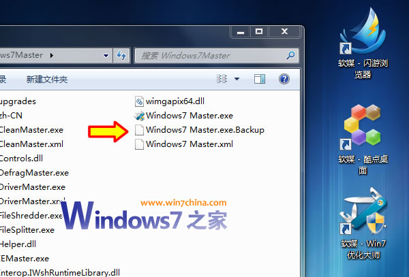Open the view options dropdown arrow
The height and width of the screenshot is (277, 409).
(237, 79)
